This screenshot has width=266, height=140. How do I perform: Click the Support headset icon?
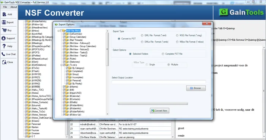(x=3, y=38)
